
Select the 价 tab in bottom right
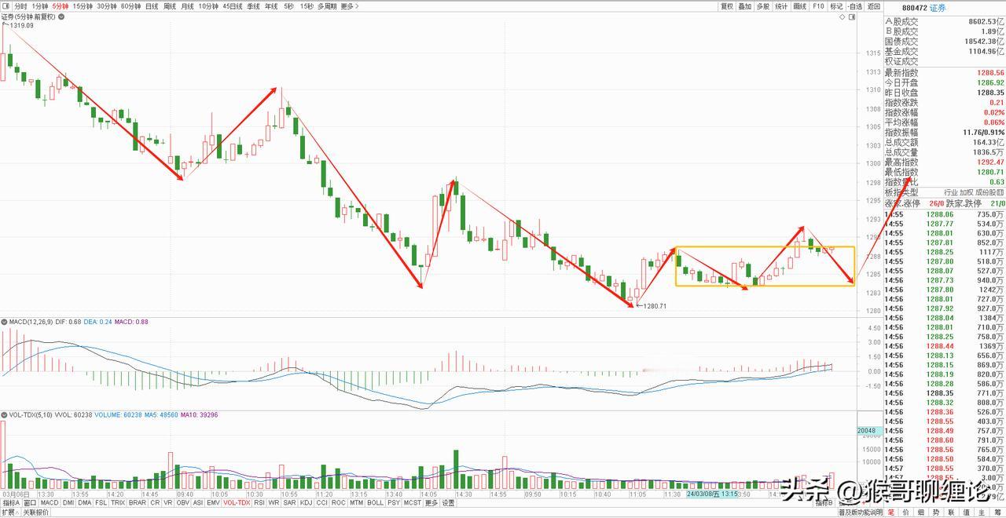[x=905, y=513]
